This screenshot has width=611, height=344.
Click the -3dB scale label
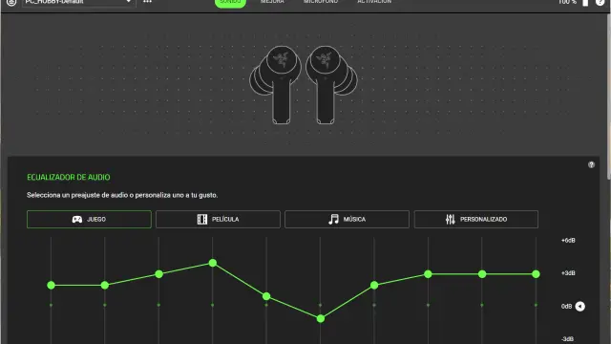(x=567, y=339)
